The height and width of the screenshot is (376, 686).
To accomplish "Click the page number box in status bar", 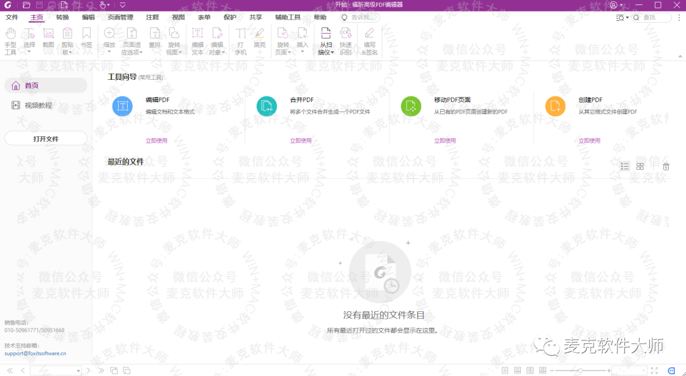I will click(x=55, y=370).
